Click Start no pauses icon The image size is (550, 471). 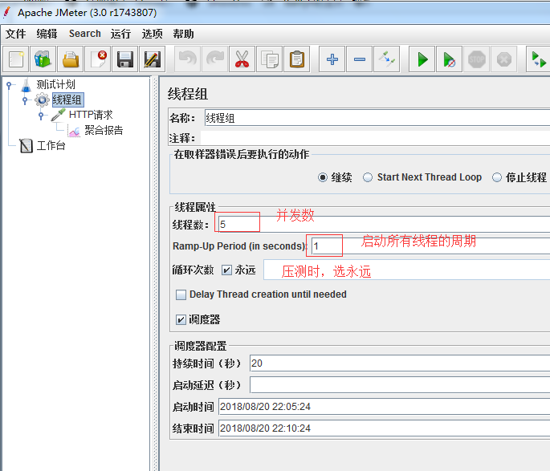tap(450, 59)
